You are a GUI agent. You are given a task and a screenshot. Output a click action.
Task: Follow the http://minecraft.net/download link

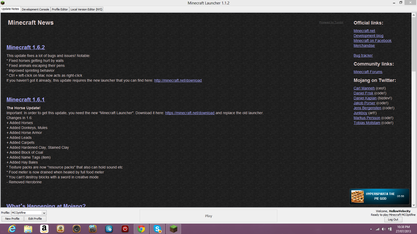coord(178,80)
